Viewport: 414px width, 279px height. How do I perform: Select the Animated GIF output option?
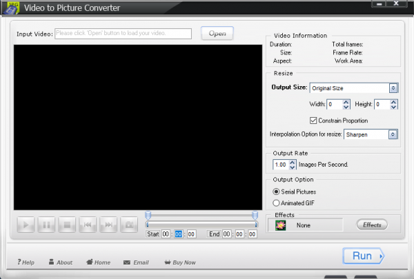click(x=277, y=203)
